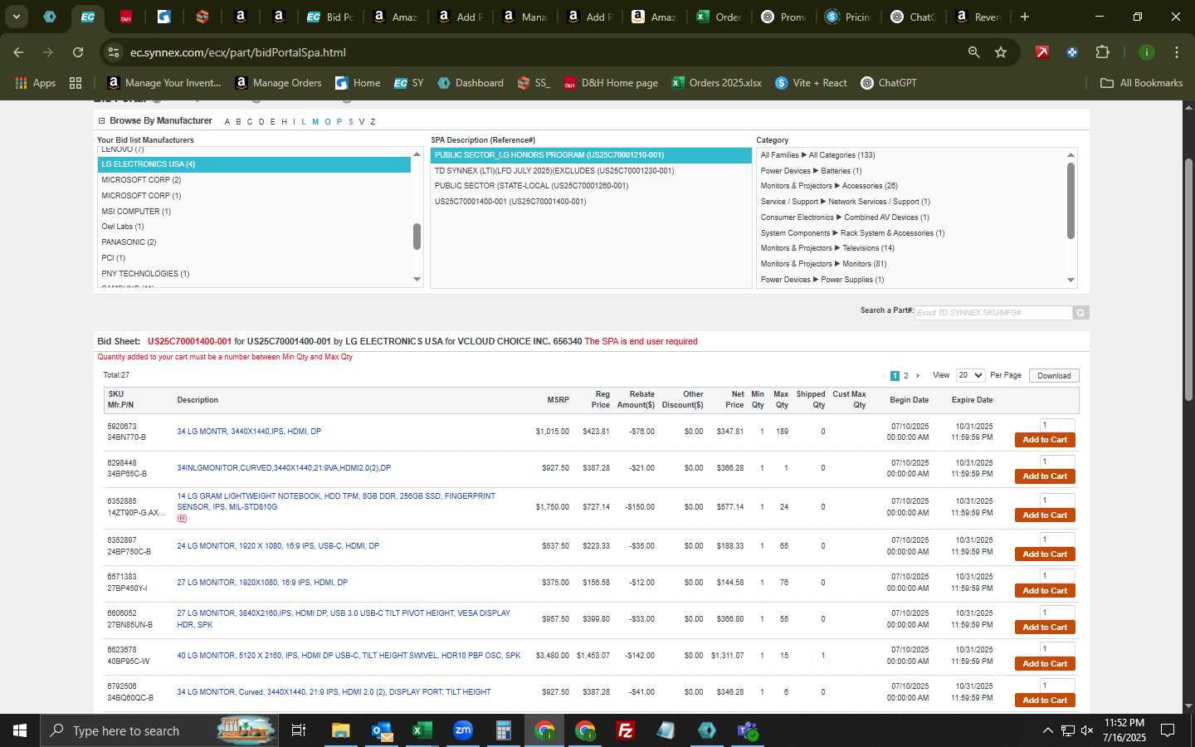This screenshot has width=1195, height=747.
Task: Open the View per page dropdown
Action: [970, 375]
